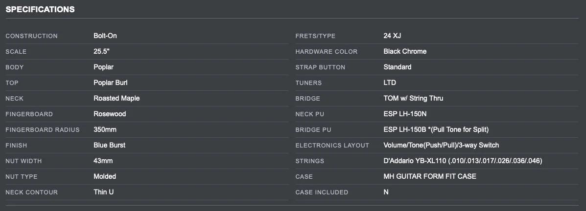The height and width of the screenshot is (211, 586).
Task: Select the Bolt-On construction value
Action: (105, 36)
